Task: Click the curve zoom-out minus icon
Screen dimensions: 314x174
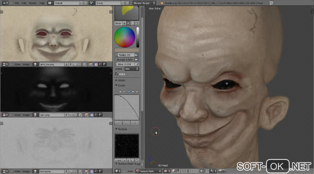Action: click(124, 92)
